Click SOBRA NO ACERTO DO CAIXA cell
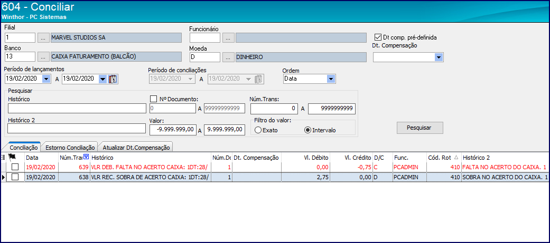This screenshot has width=550, height=243. pyautogui.click(x=506, y=178)
